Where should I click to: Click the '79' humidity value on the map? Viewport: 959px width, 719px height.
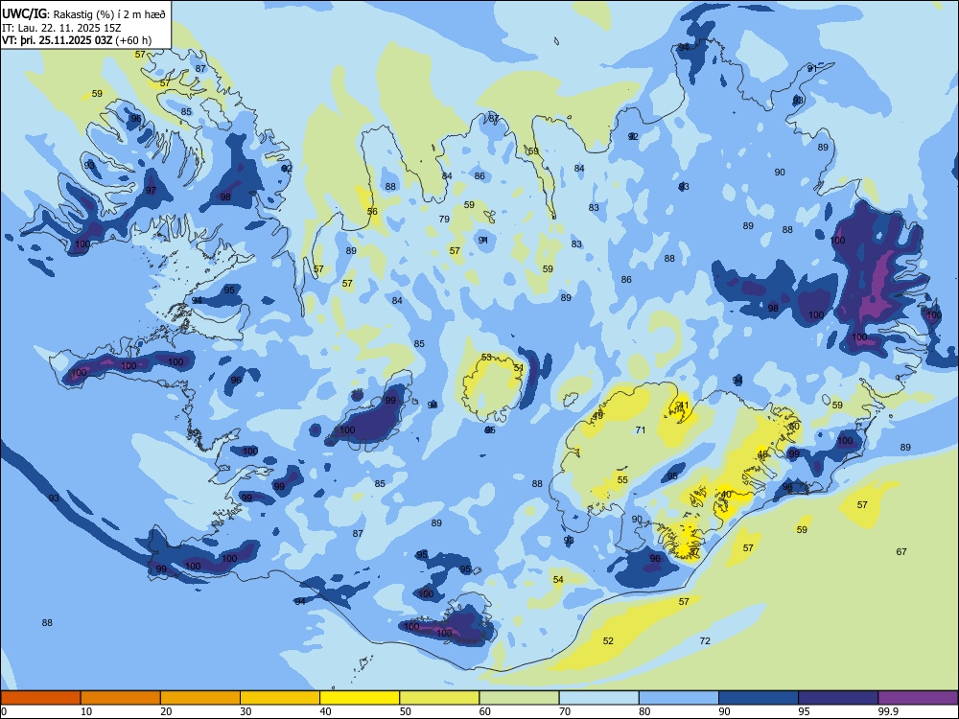click(x=444, y=219)
